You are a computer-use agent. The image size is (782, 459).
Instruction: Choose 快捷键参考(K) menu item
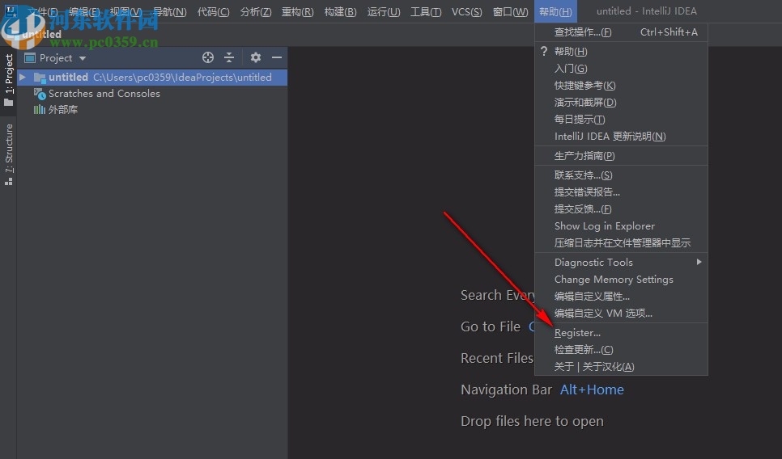(621, 86)
